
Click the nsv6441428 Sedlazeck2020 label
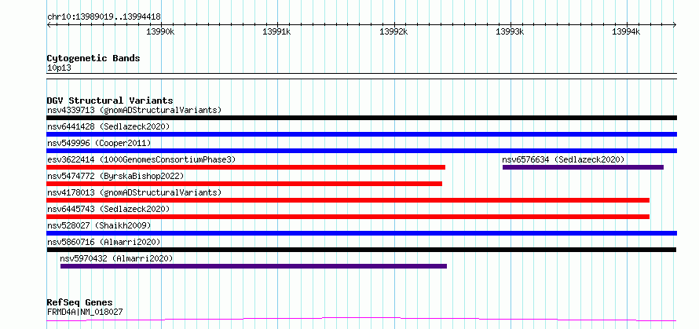108,126
